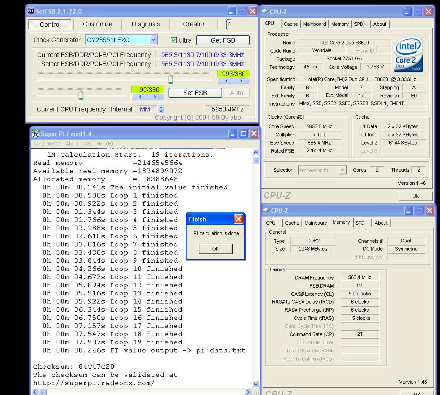Click right arrow under 293/380 value
The width and height of the screenshot is (440, 395).
(x=241, y=81)
